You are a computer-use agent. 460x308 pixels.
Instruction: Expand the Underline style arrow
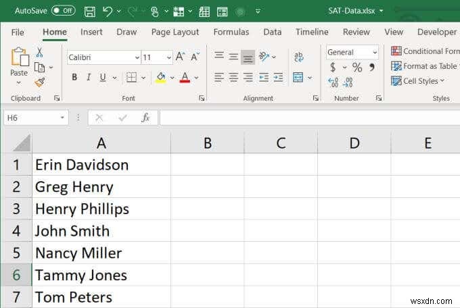(115, 78)
